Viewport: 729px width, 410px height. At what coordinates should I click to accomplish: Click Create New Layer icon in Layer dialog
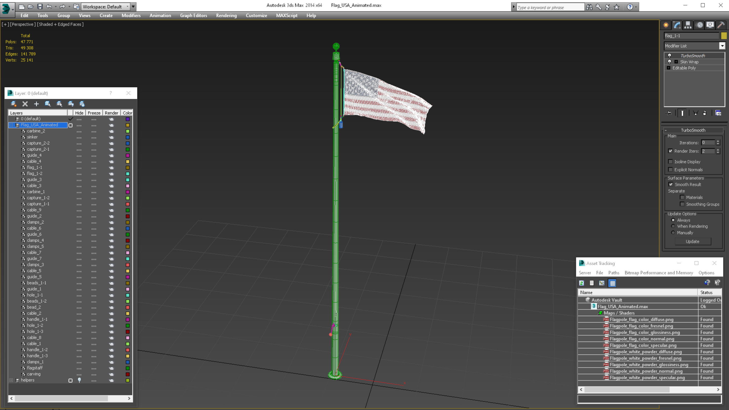pos(13,104)
